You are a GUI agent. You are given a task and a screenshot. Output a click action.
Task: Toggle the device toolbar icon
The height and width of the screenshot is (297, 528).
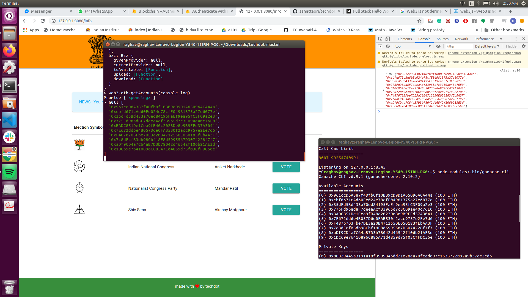(x=387, y=39)
